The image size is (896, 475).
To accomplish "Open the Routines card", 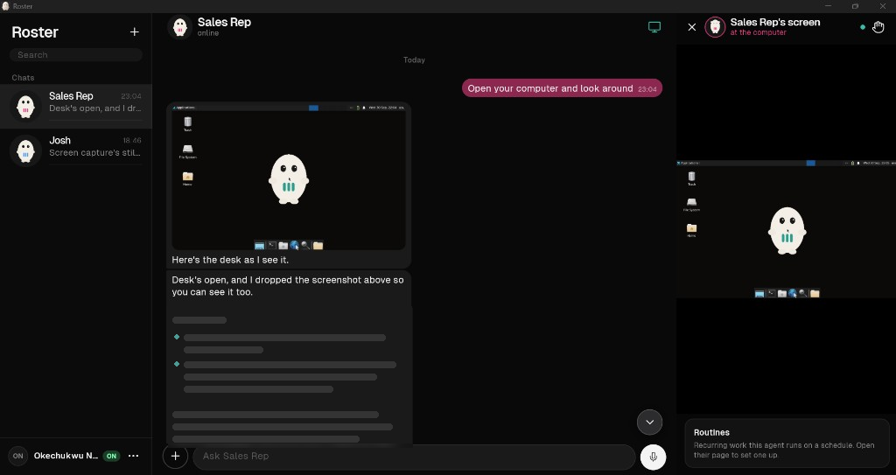I will click(x=787, y=443).
